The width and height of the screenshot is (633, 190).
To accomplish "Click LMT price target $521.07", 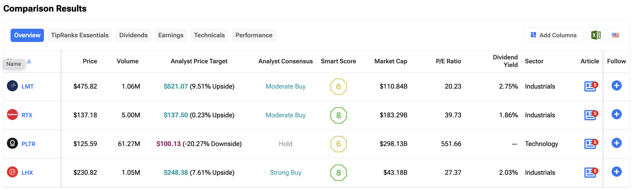I will pyautogui.click(x=176, y=87).
